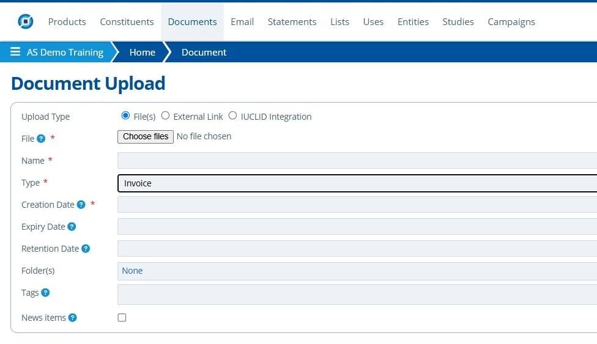Click the app logo icon

tap(26, 21)
